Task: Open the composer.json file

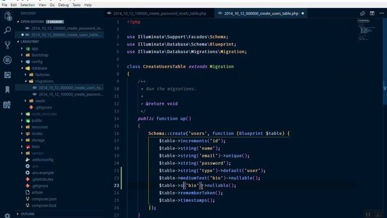Action: [59, 199]
